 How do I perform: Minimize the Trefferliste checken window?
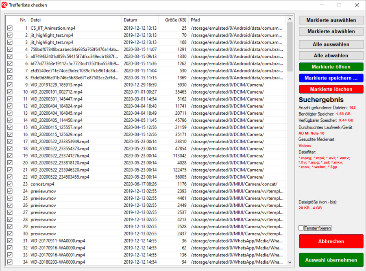(322, 5)
